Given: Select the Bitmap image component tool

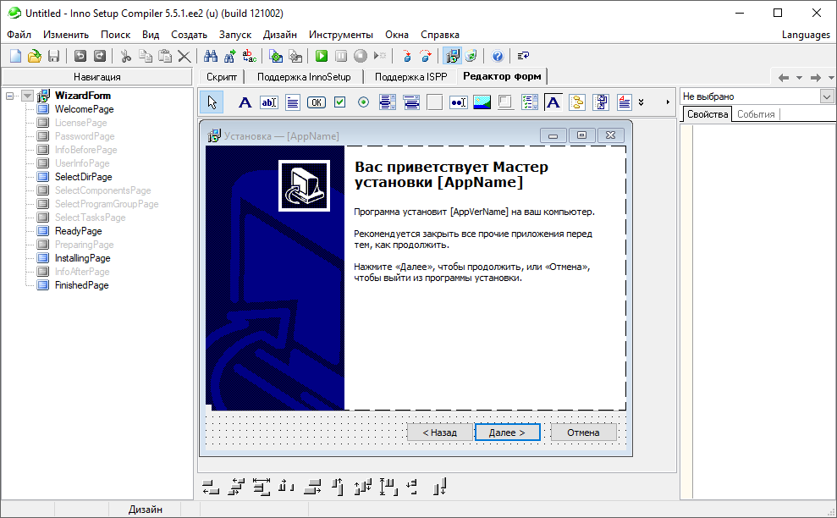Looking at the screenshot, I should (x=482, y=102).
